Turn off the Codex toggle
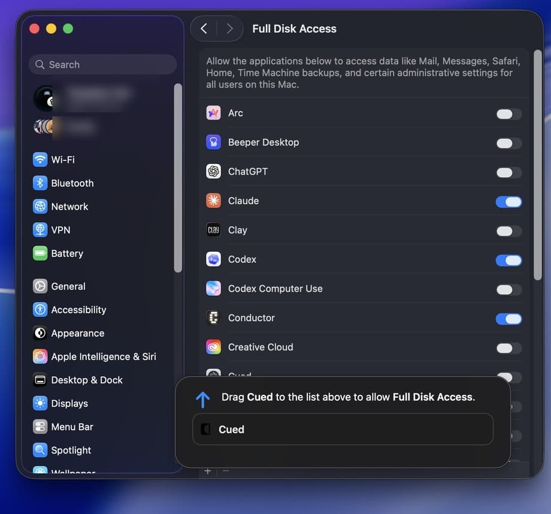 pyautogui.click(x=508, y=261)
